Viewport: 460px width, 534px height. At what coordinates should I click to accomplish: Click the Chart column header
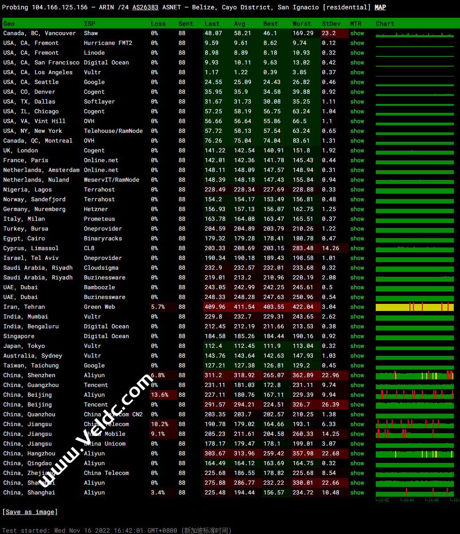pos(385,24)
